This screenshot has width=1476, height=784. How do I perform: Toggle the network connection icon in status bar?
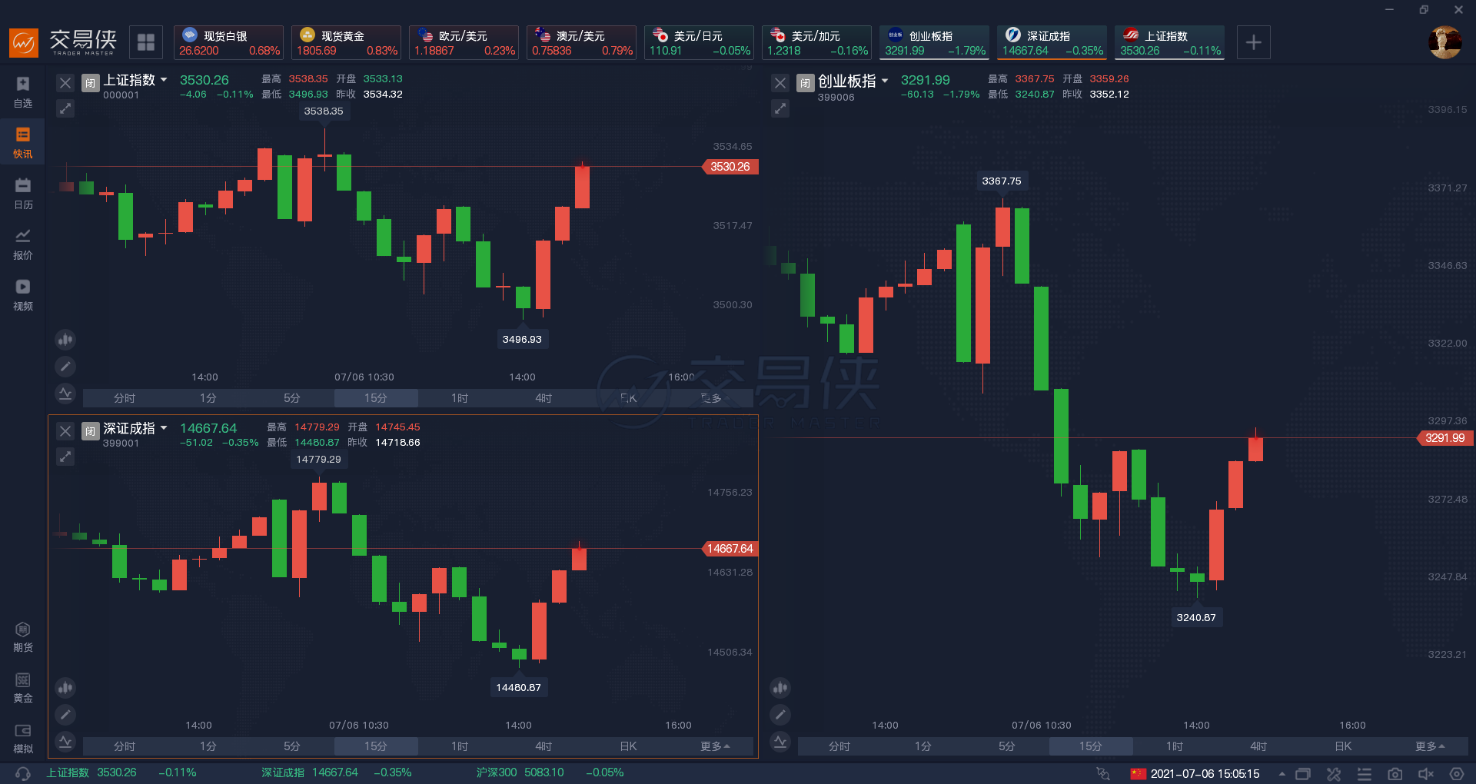tap(1103, 774)
